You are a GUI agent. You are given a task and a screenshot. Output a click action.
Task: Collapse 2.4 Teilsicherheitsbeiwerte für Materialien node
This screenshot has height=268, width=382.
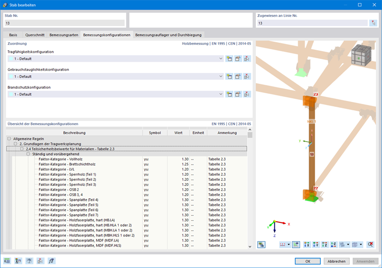point(22,149)
